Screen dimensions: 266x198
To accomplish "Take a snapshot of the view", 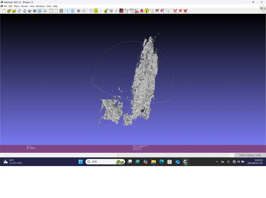I will tap(35, 11).
